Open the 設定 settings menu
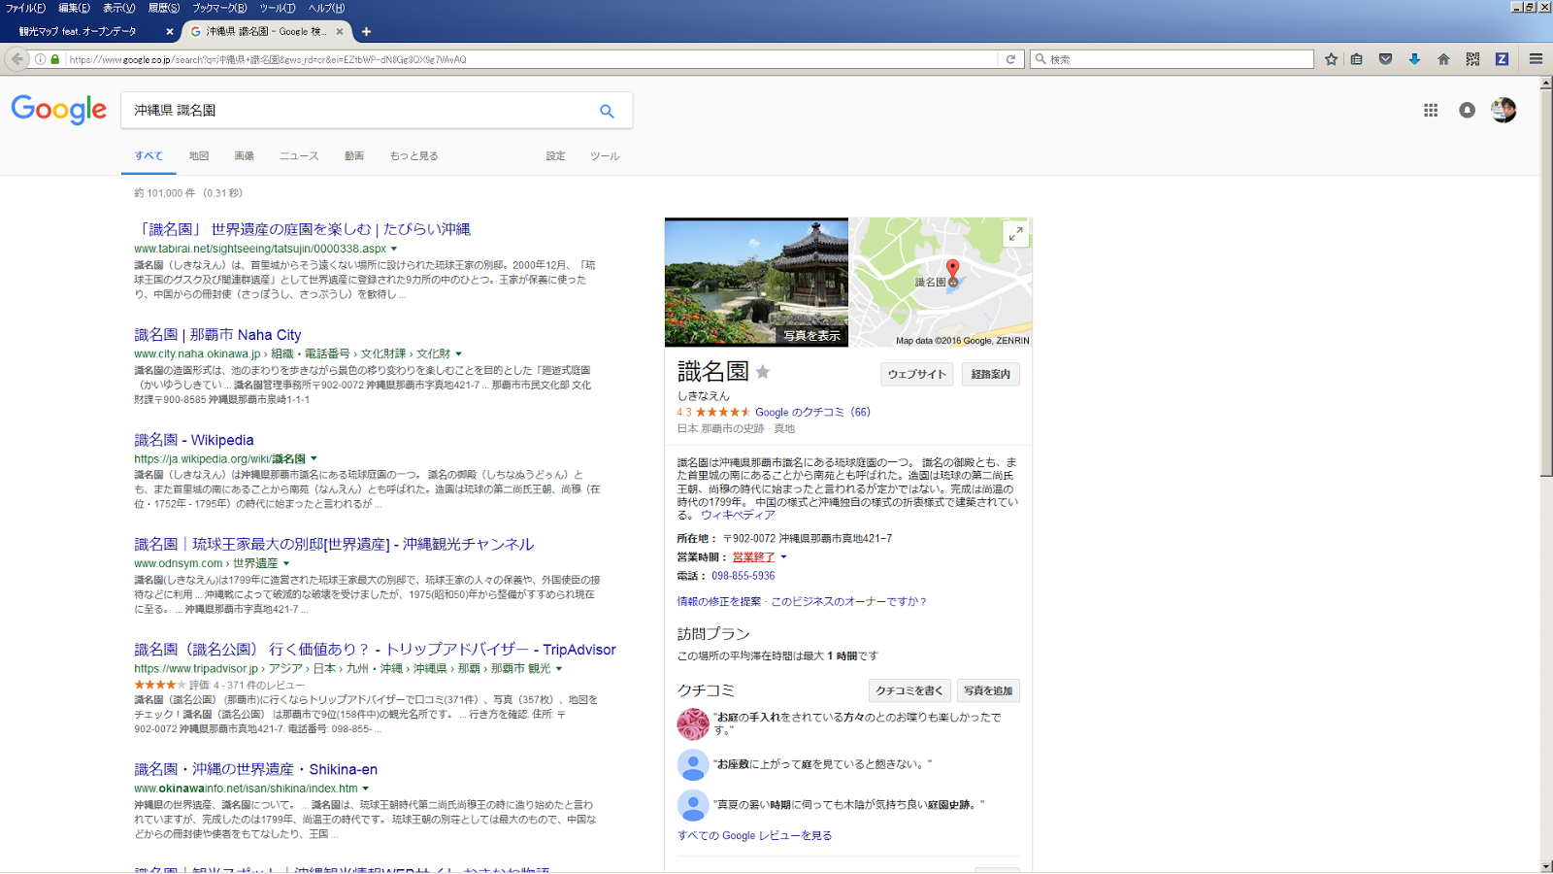Image resolution: width=1553 pixels, height=874 pixels. point(555,156)
